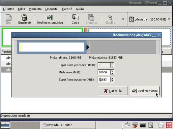This screenshot has height=129, width=173.
Task: Open the /dev/sda device selector dropdown
Action: (x=169, y=19)
